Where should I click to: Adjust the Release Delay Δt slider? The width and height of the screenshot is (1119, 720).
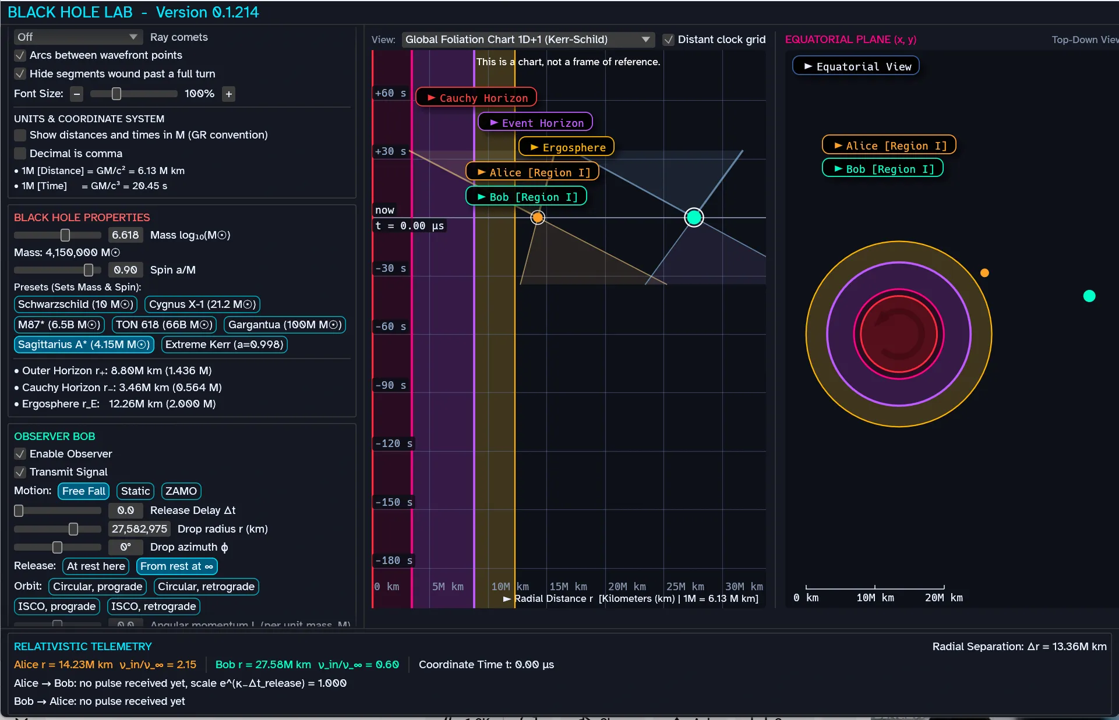pyautogui.click(x=58, y=510)
